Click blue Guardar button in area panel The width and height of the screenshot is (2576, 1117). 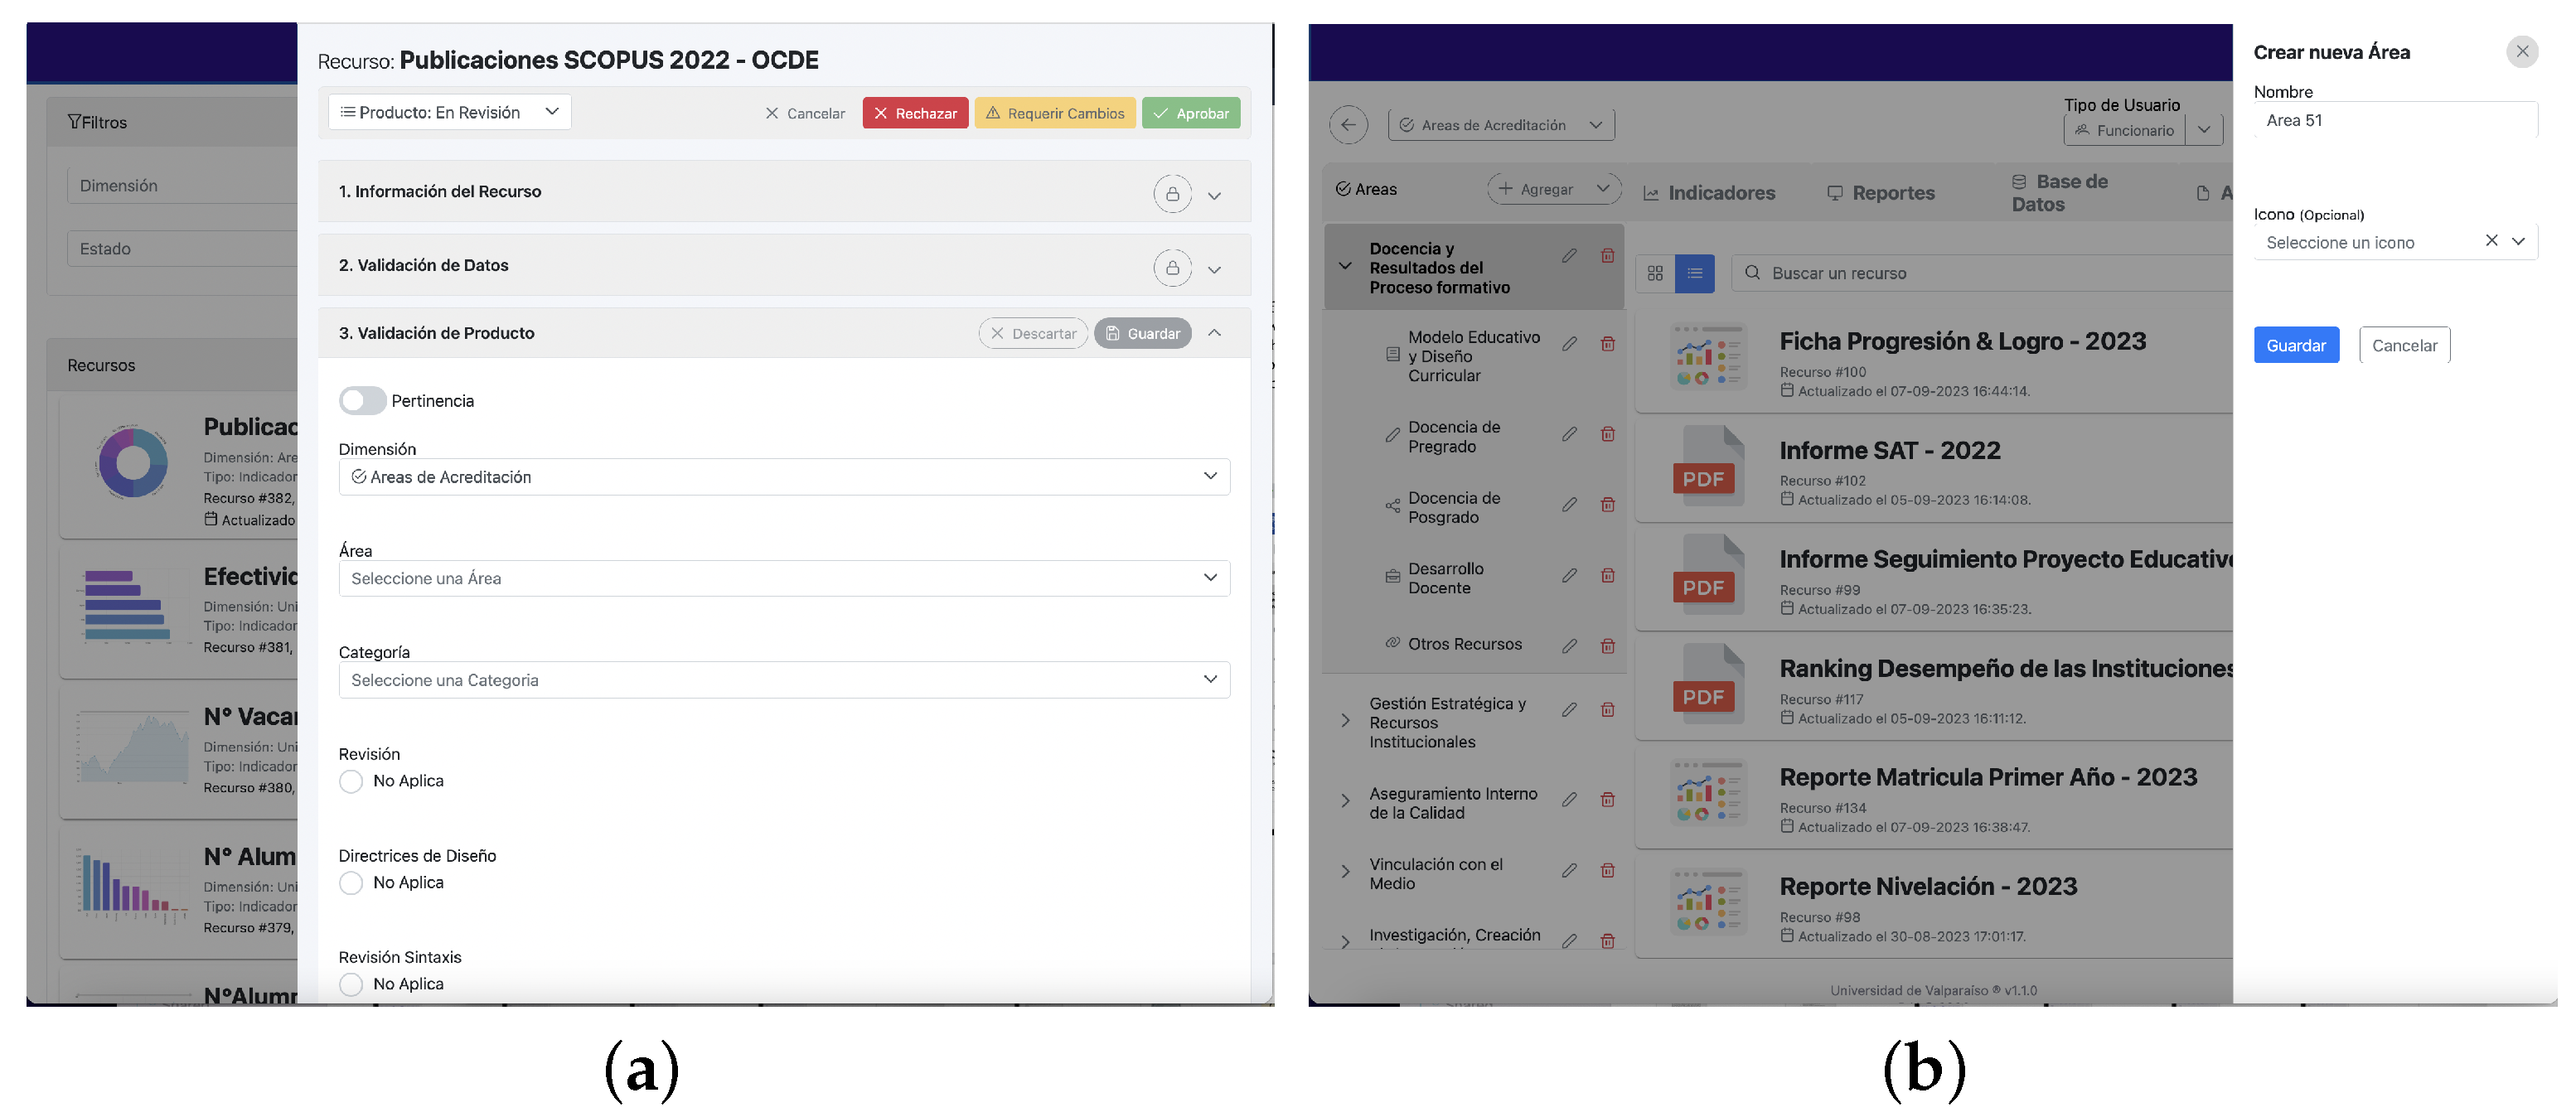[x=2295, y=345]
